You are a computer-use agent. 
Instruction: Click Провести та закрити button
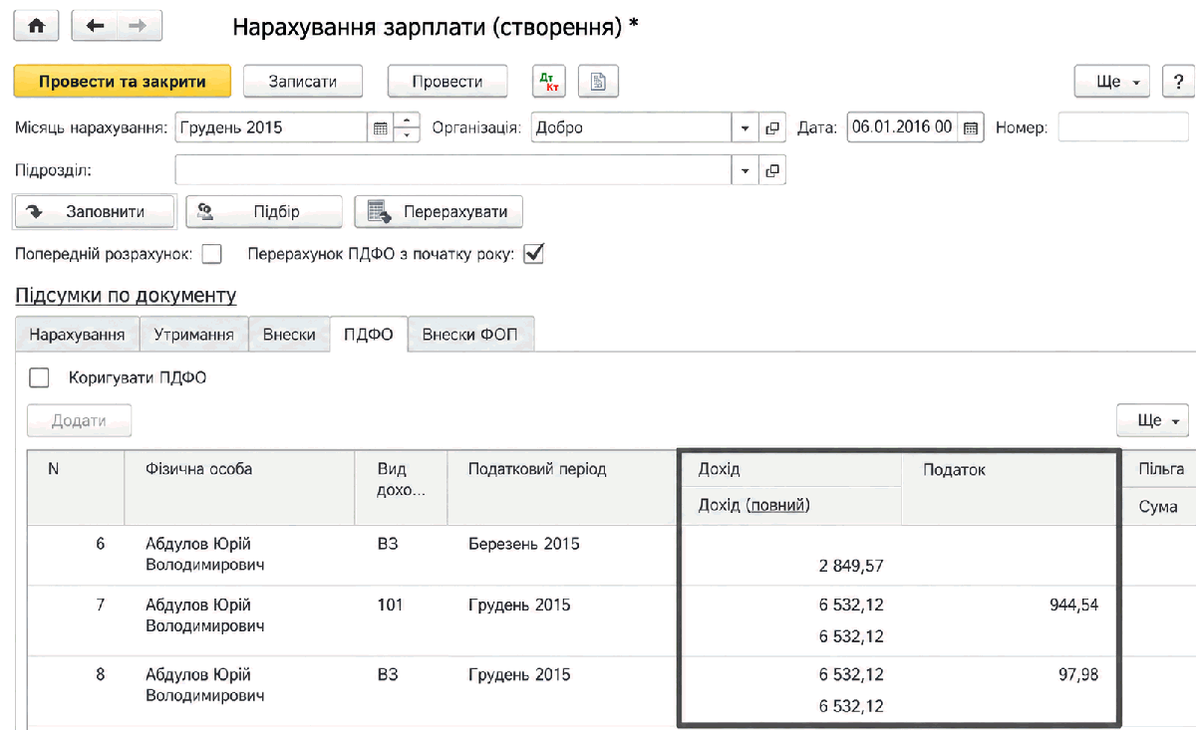click(x=123, y=82)
